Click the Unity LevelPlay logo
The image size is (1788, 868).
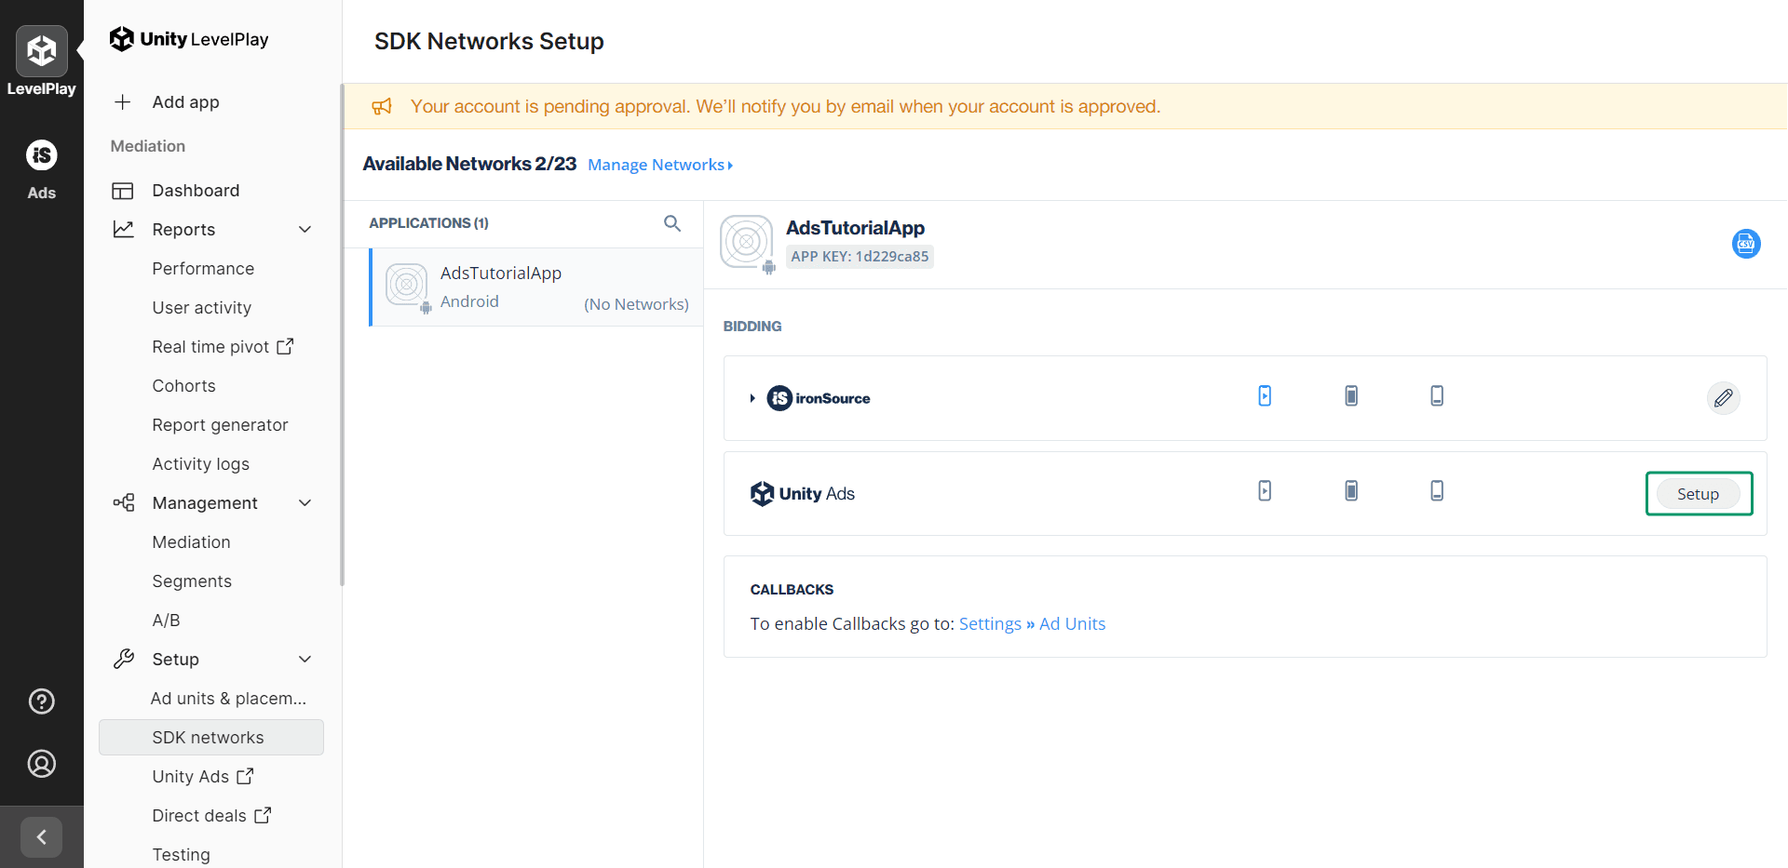click(189, 39)
